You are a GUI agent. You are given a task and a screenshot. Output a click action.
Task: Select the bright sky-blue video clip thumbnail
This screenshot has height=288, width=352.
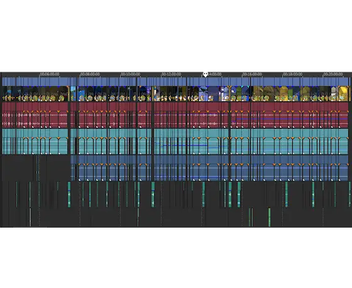coord(73,94)
